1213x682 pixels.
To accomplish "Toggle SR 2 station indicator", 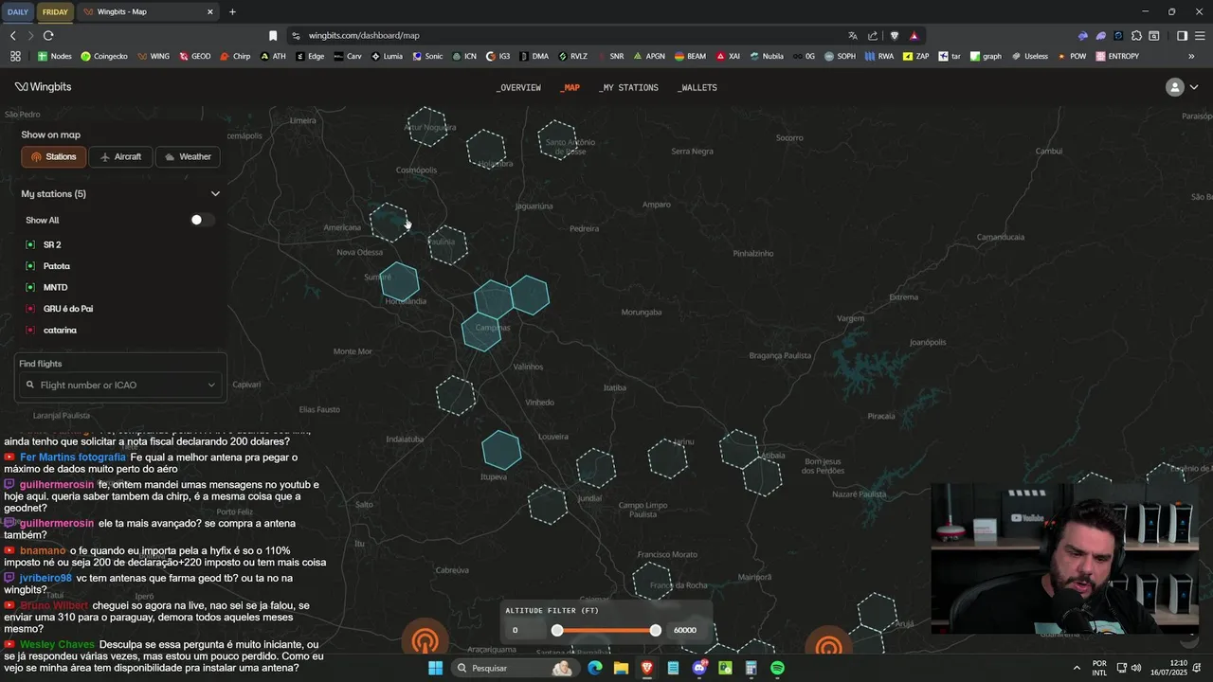I will pos(30,244).
